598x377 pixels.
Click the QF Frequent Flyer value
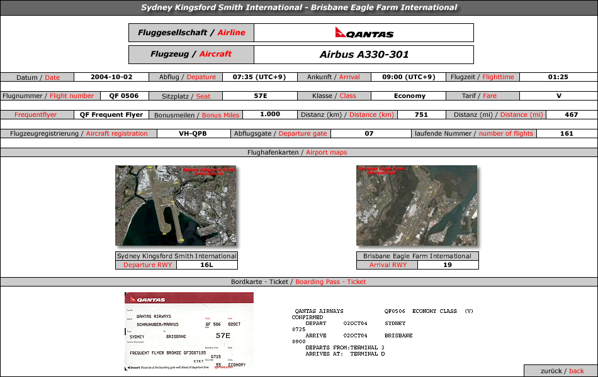click(111, 114)
